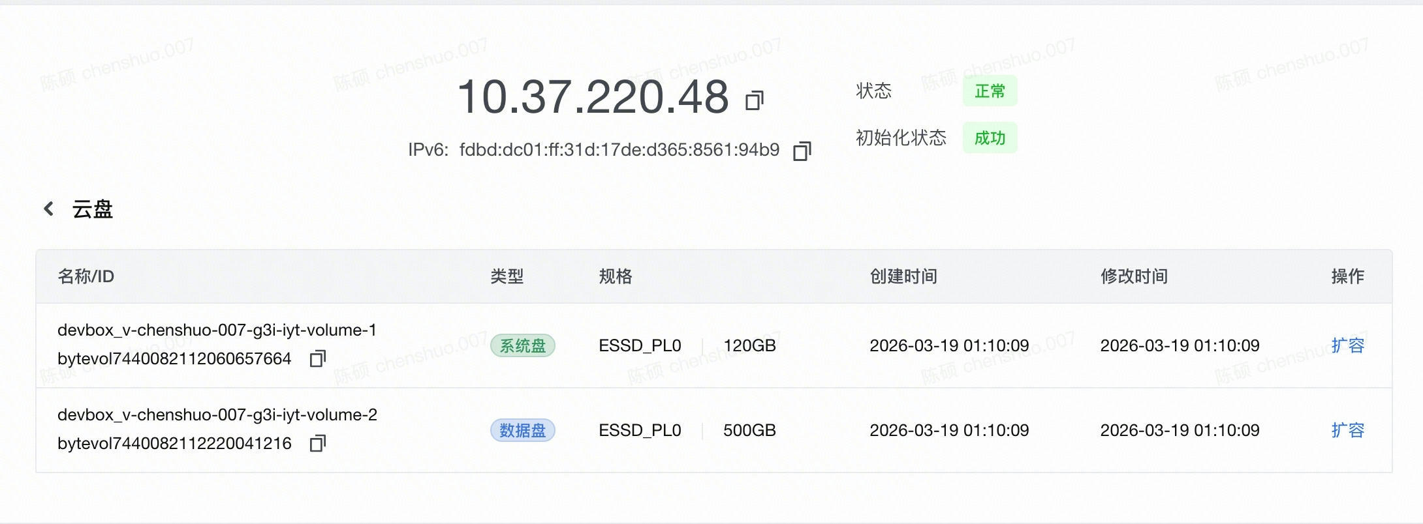Copy the IP address 10.37.220.48
The height and width of the screenshot is (524, 1423).
pos(755,100)
